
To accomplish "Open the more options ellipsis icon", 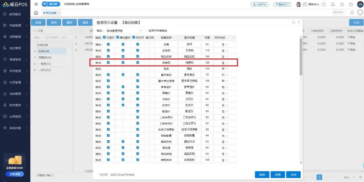I will 360,12.
